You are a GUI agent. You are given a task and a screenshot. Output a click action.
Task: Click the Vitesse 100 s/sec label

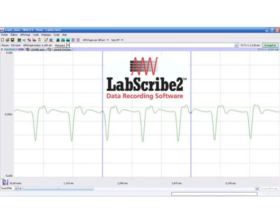11,46
